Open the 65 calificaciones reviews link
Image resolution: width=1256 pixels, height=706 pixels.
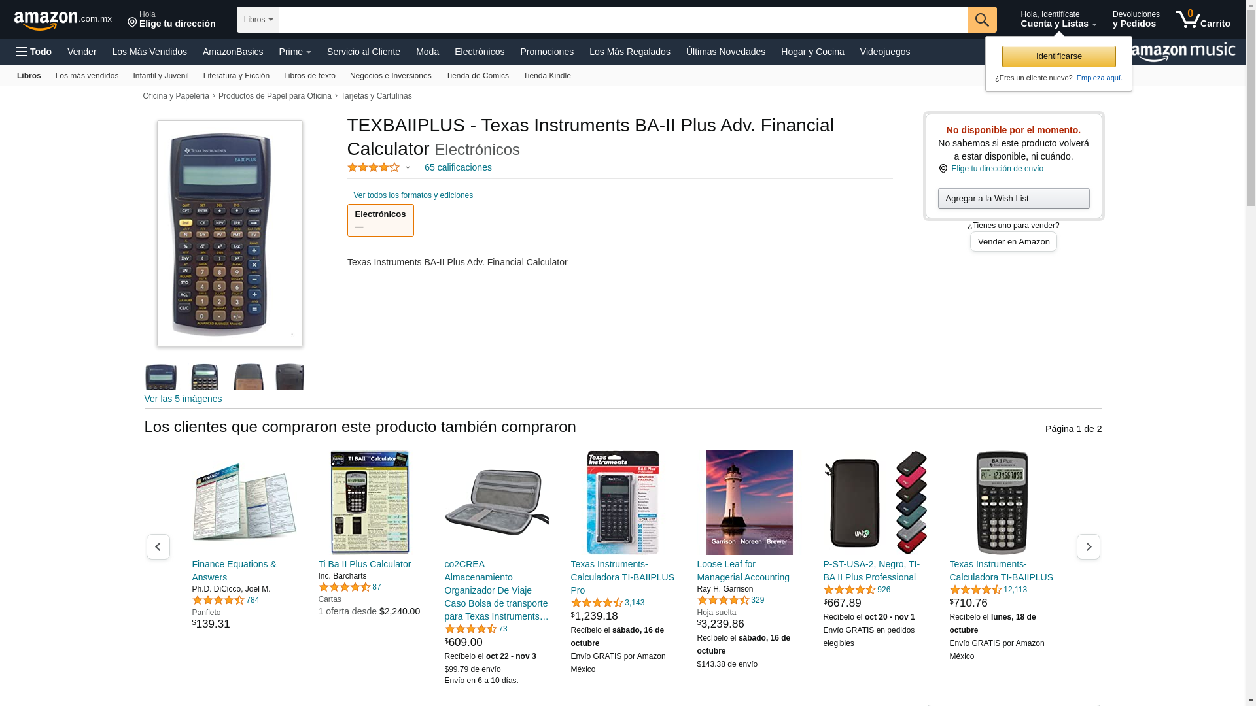coord(458,167)
